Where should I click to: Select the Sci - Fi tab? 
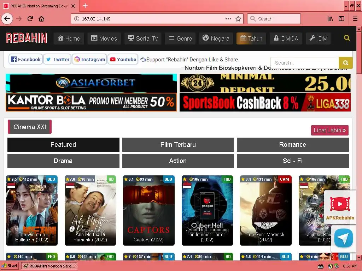click(x=293, y=161)
